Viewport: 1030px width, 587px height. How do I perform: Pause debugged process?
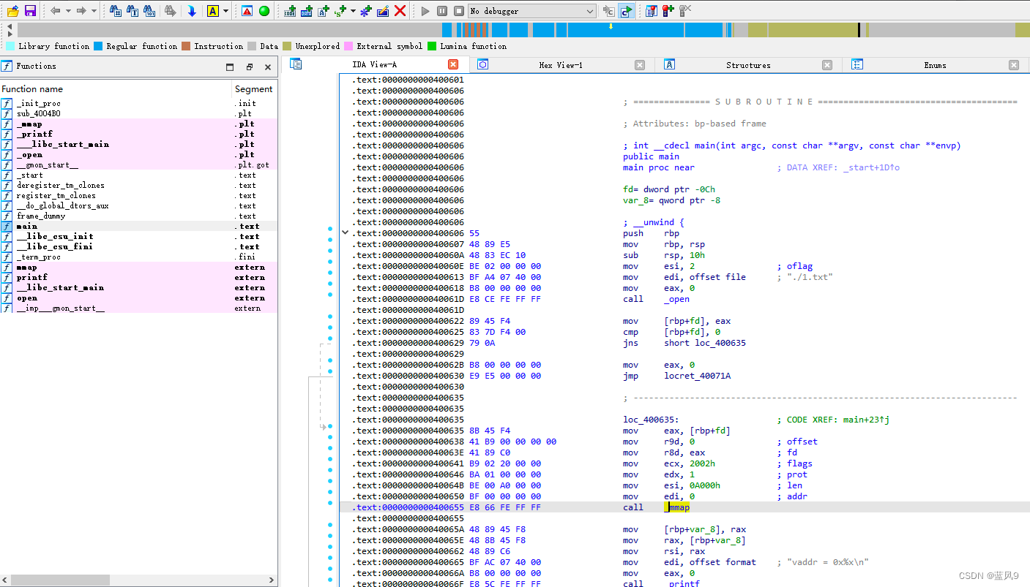coord(442,11)
